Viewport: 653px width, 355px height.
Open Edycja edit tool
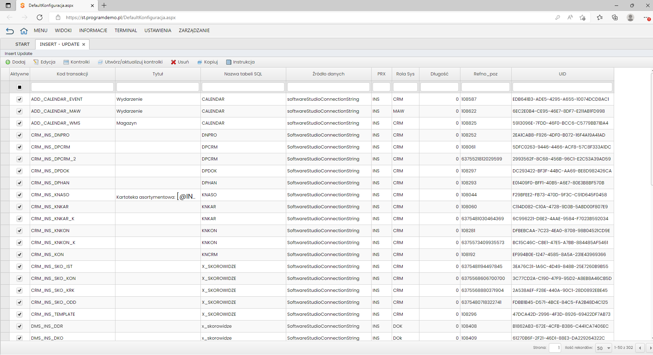click(x=44, y=62)
